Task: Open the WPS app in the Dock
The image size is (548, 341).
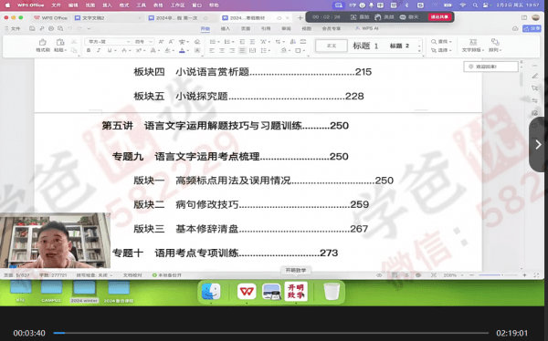Action: click(x=247, y=291)
